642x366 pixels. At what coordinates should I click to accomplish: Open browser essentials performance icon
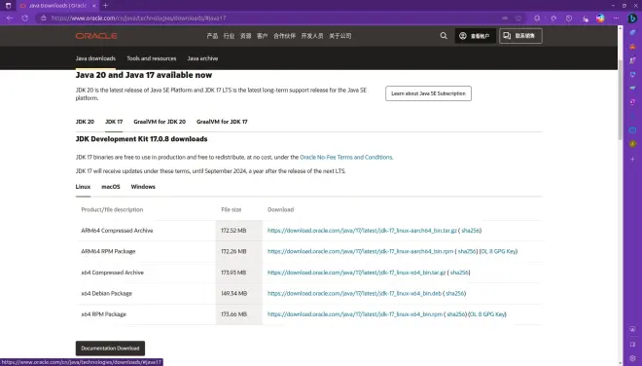[569, 18]
